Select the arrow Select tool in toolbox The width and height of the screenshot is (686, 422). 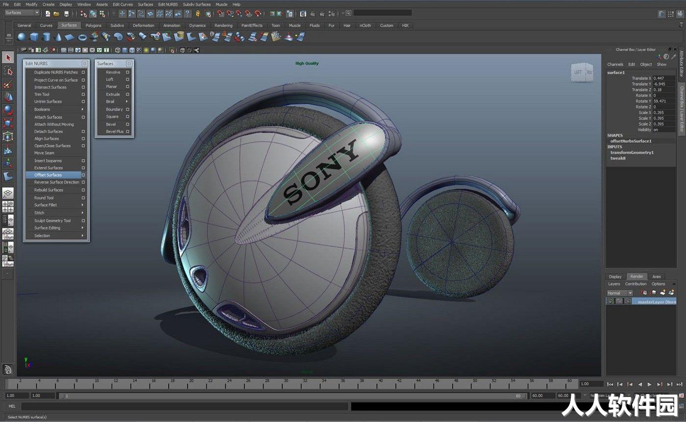pyautogui.click(x=8, y=57)
